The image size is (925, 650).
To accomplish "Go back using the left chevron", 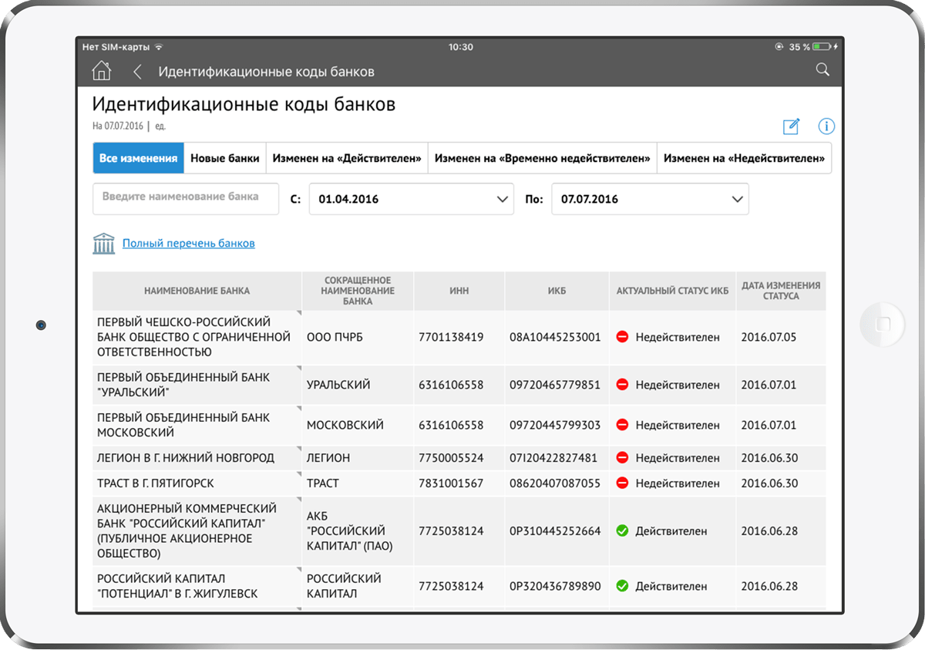I will point(137,72).
